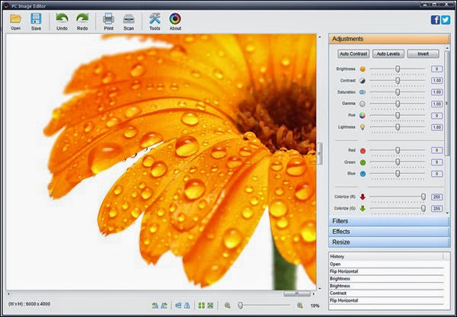Expand the Filters panel
The height and width of the screenshot is (317, 457).
click(389, 221)
